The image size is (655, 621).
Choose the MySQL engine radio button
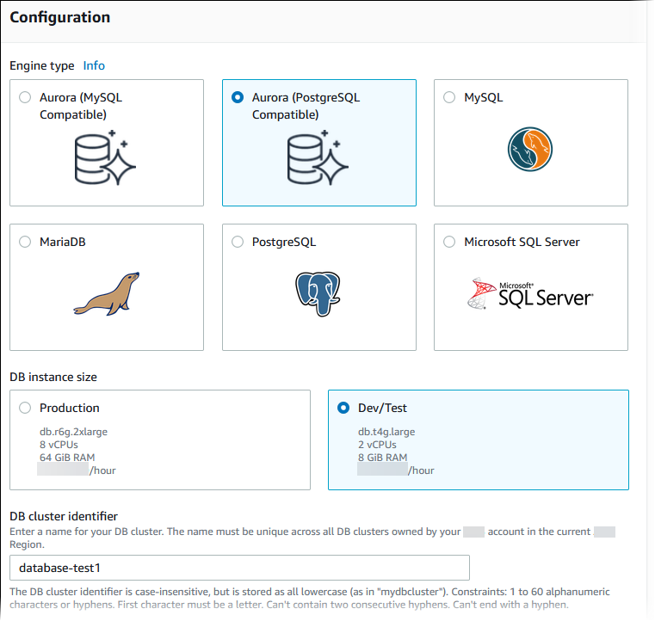tap(449, 98)
